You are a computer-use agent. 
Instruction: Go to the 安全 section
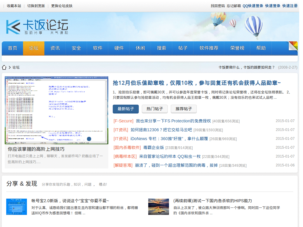(x=76, y=48)
